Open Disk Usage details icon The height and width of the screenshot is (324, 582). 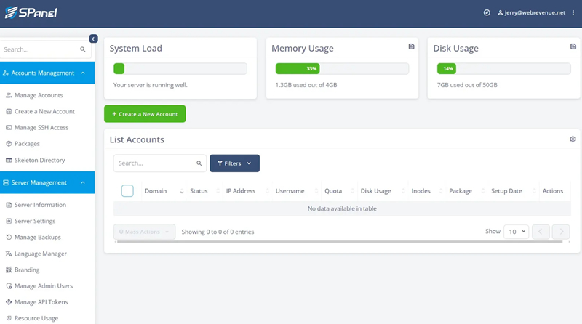[573, 46]
